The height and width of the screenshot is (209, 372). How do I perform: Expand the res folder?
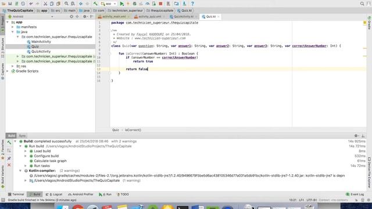13,66
